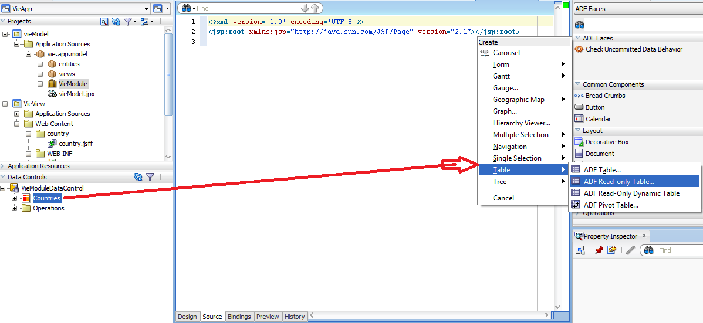
Task: Collapse the VieView project node
Action: click(5, 104)
